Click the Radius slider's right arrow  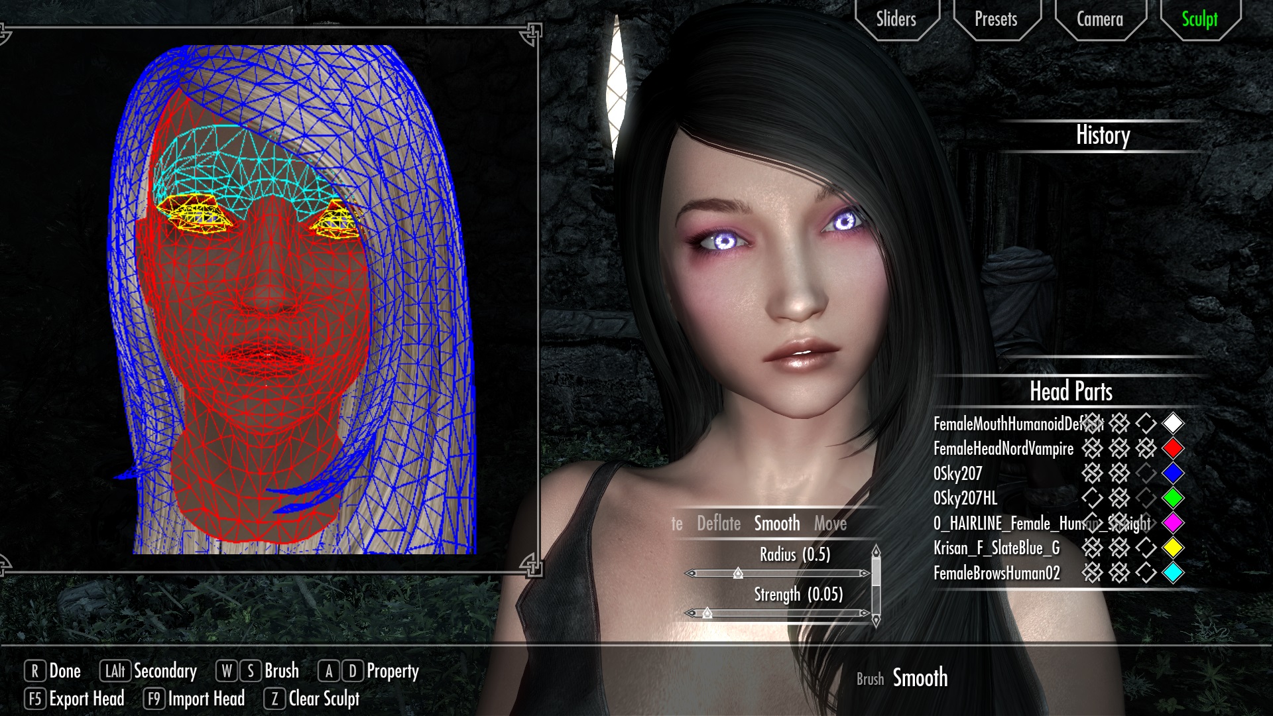point(864,573)
